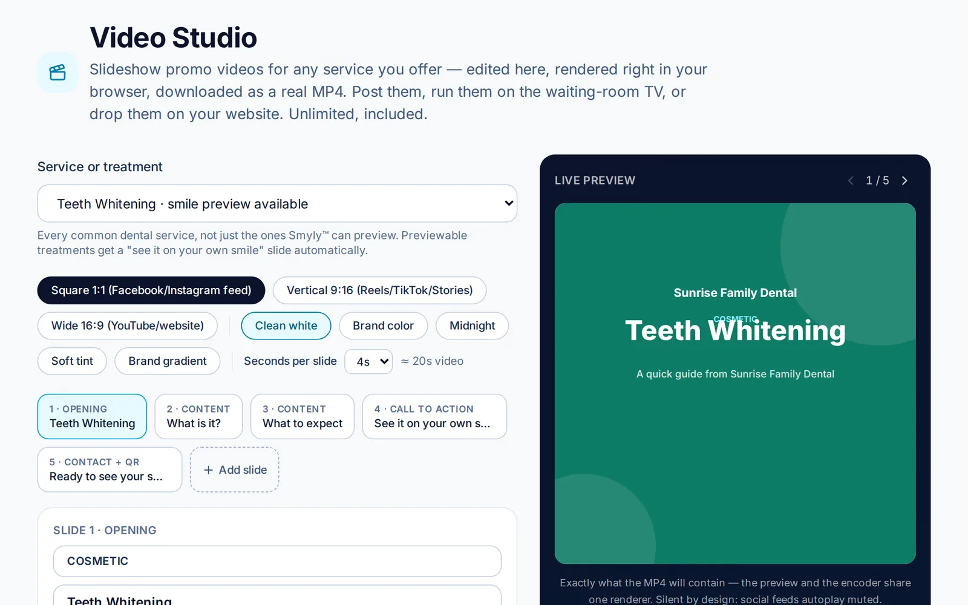Click the LIVE PREVIEW heading
The image size is (968, 605).
coord(595,180)
